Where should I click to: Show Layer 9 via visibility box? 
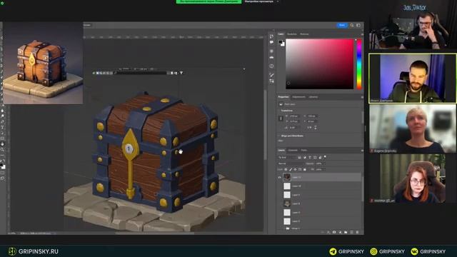click(x=279, y=195)
